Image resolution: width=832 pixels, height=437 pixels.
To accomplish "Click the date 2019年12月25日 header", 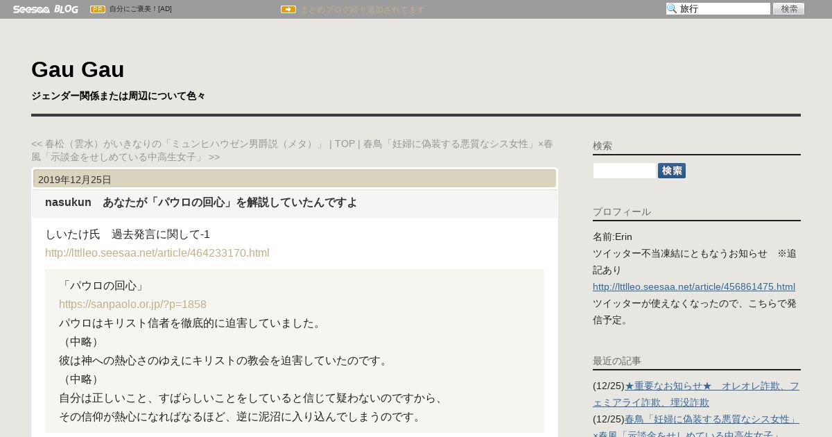I will point(75,180).
